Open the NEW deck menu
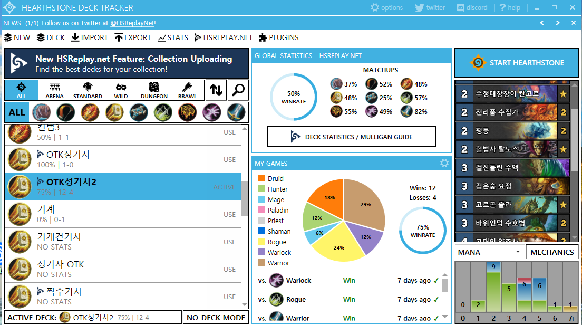Screen dimensions: 582x325 tap(17, 37)
